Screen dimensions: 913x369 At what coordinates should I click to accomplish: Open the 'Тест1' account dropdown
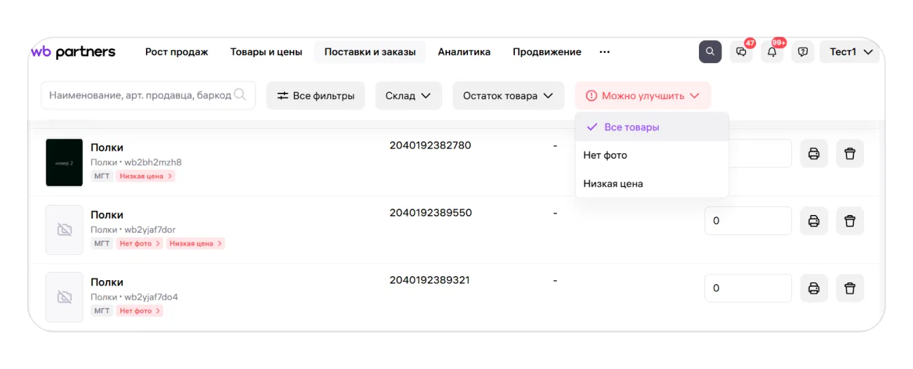click(x=851, y=52)
